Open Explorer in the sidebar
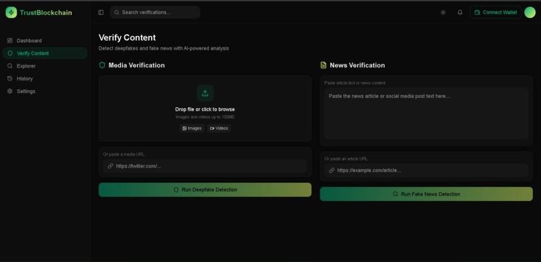The height and width of the screenshot is (262, 541). 45,66
